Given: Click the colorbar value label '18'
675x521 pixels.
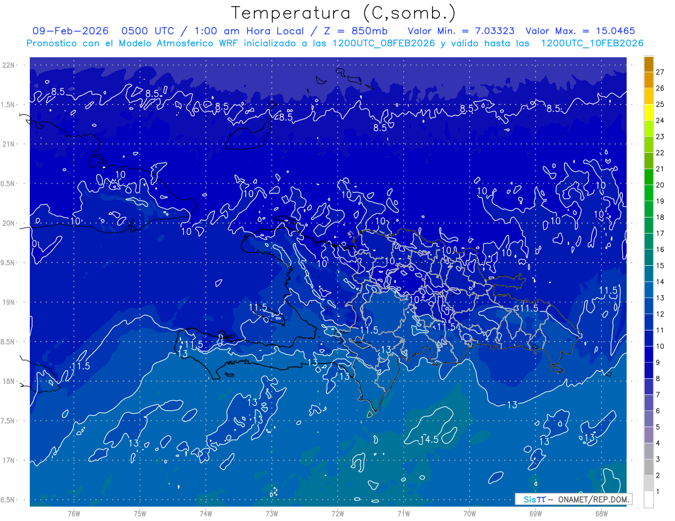Looking at the screenshot, I should click(x=660, y=217).
